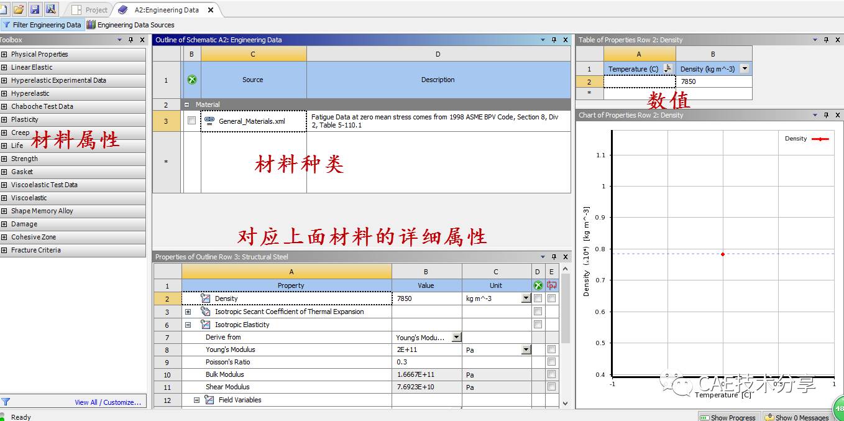Pin the Chart of Properties panel
The image size is (844, 421).
click(x=826, y=115)
